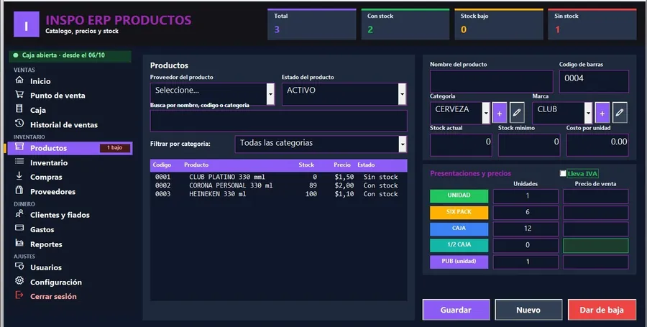Open the Inventario menu item
The image size is (647, 327).
coord(49,163)
